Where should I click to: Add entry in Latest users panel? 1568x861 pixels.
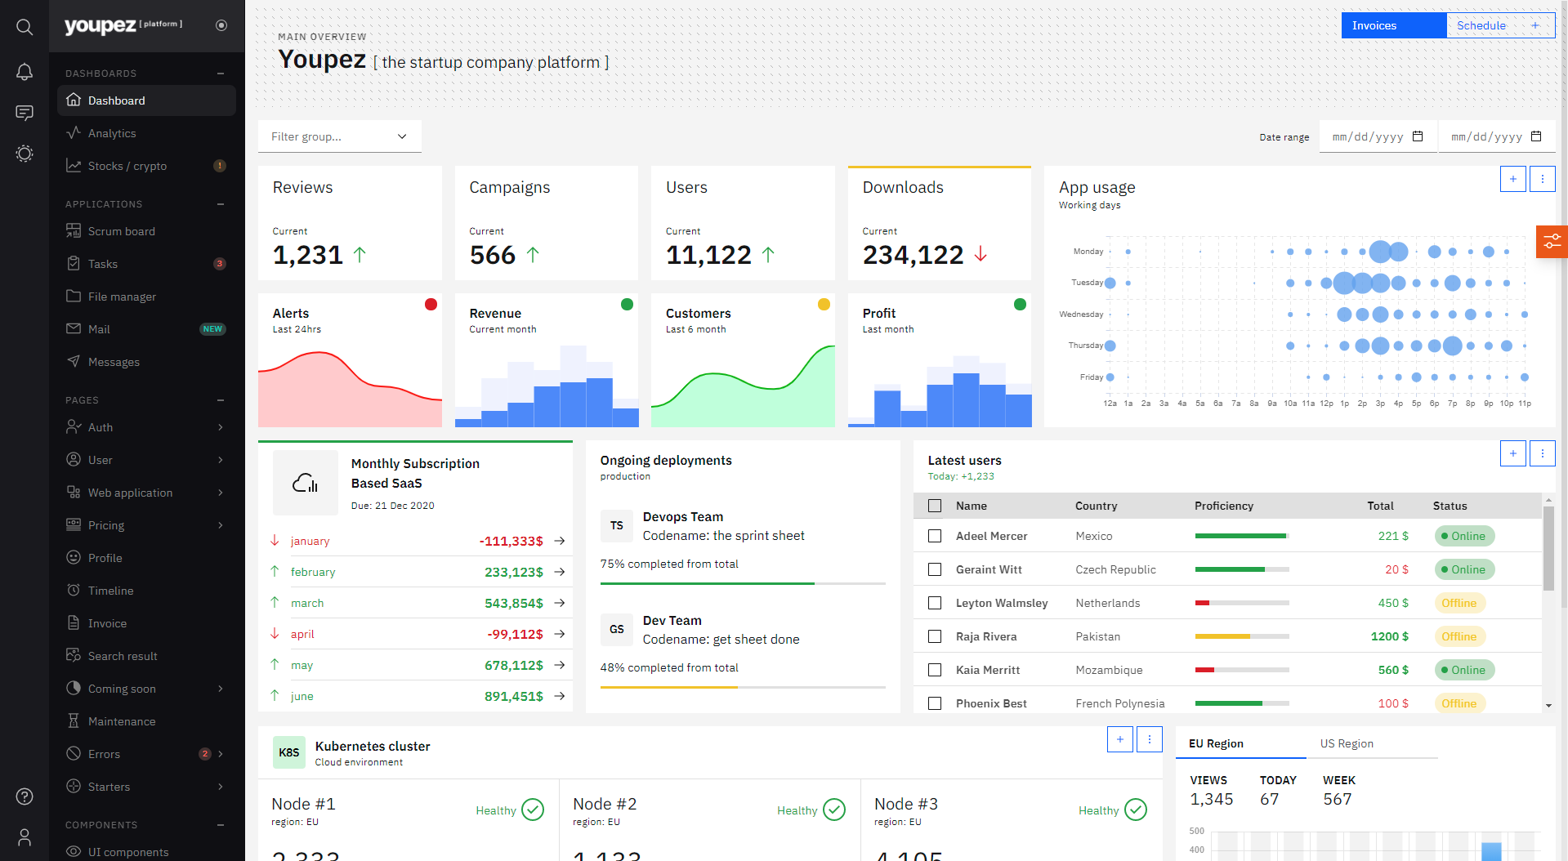pos(1513,453)
